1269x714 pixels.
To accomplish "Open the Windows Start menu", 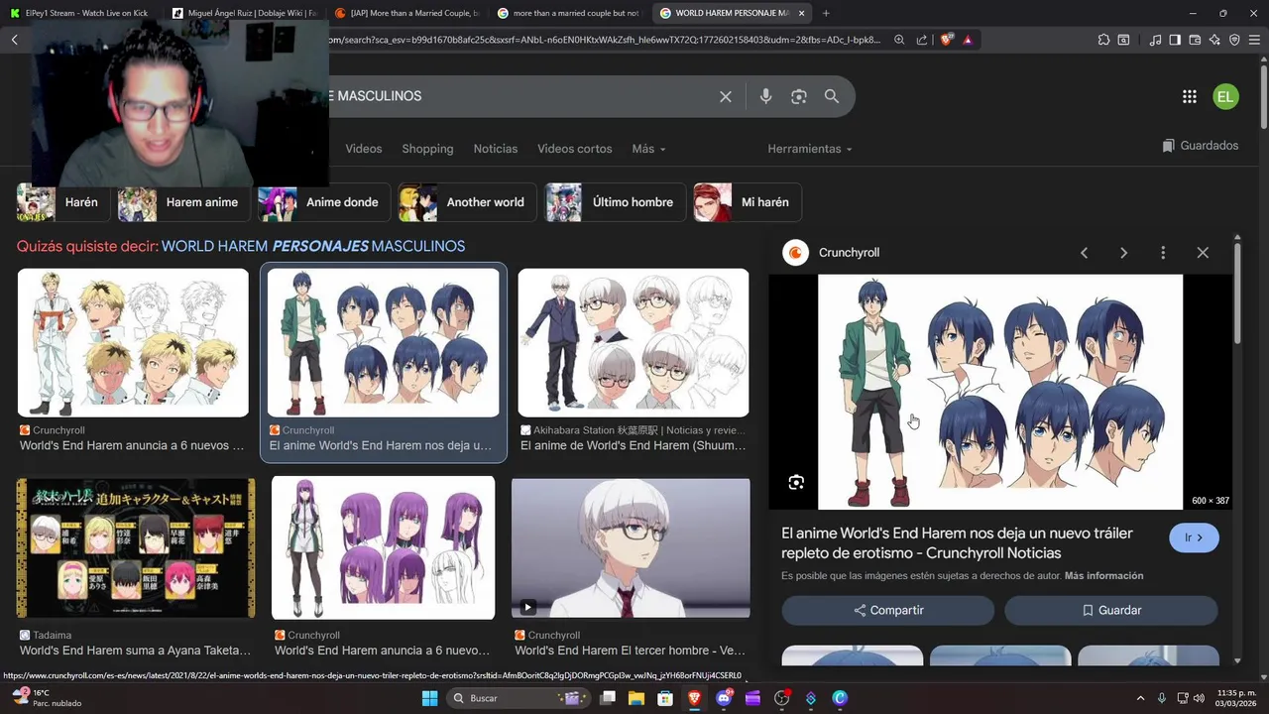I will (429, 698).
